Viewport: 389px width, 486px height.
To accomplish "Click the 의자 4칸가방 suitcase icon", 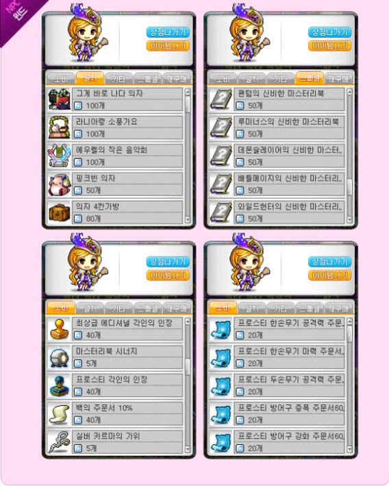I will pos(59,212).
